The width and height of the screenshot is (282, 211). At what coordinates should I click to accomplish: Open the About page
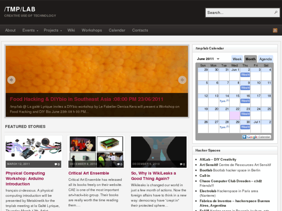tap(10, 30)
